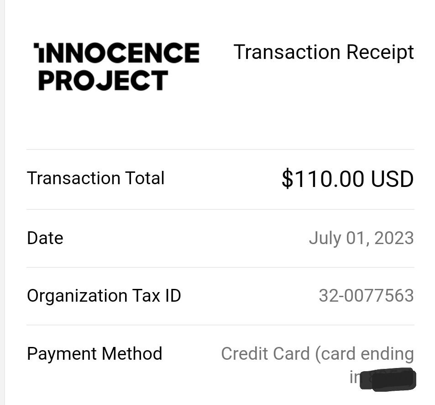Viewport: 435px width, 405px height.
Task: Click the word PROJECT in the logo
Action: (x=103, y=80)
